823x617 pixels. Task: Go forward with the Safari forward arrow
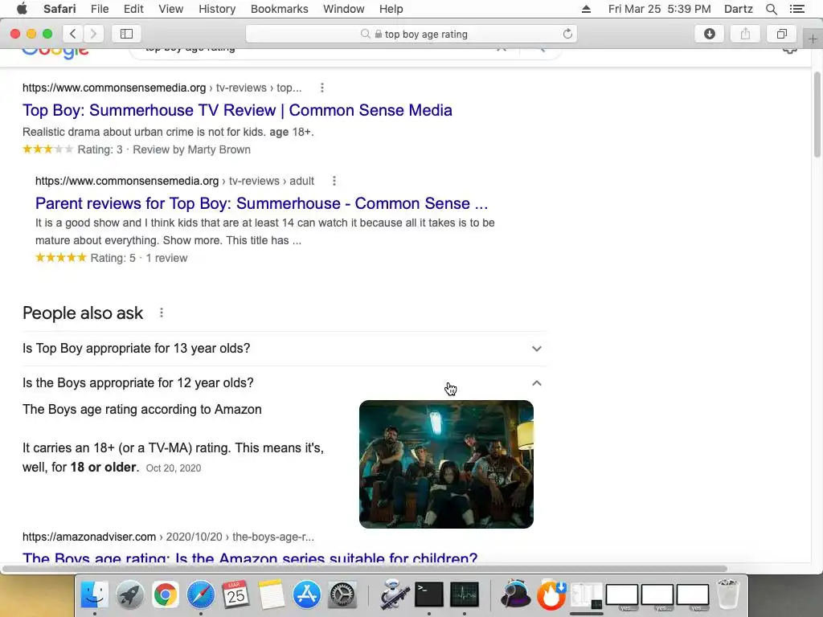(93, 34)
